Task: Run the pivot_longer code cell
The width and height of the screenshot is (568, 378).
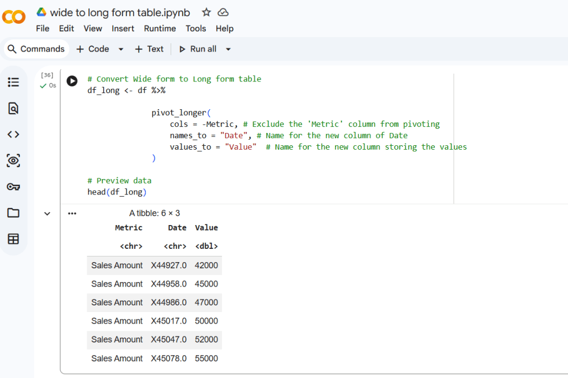Action: (72, 81)
